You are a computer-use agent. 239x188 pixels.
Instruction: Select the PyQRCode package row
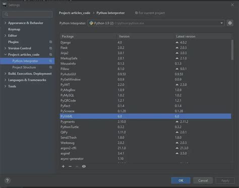[x=146, y=100]
